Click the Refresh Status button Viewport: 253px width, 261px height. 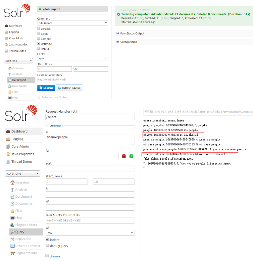(x=69, y=88)
